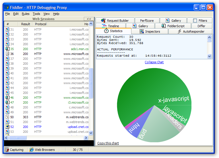Image resolution: width=219 pixels, height=158 pixels.
Task: Click the Timeline tab icon
Action: 104,26
